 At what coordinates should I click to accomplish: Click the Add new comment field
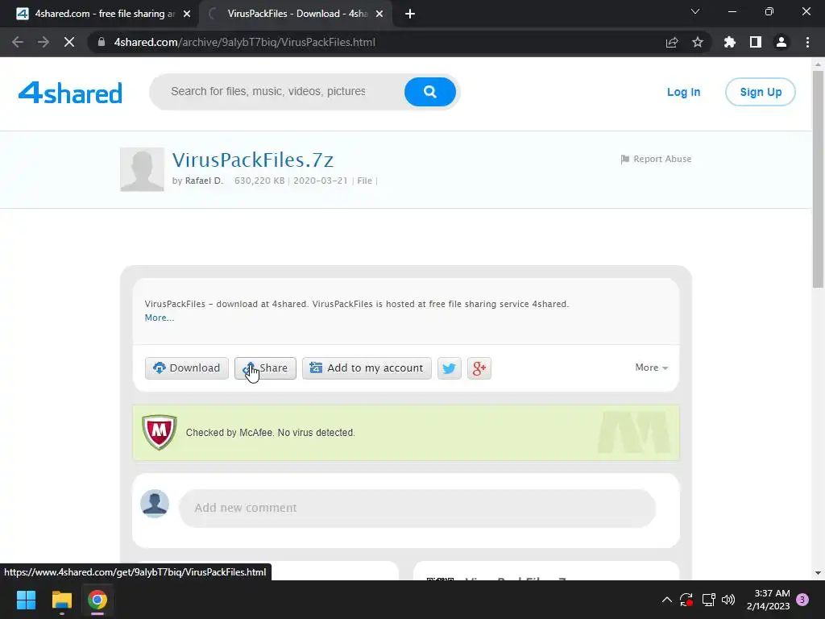point(417,508)
